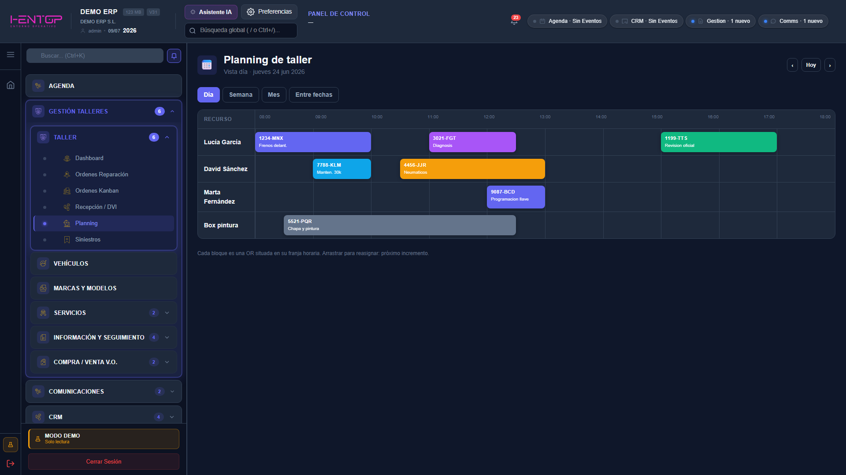Click the Vehículos section icon

(43, 263)
